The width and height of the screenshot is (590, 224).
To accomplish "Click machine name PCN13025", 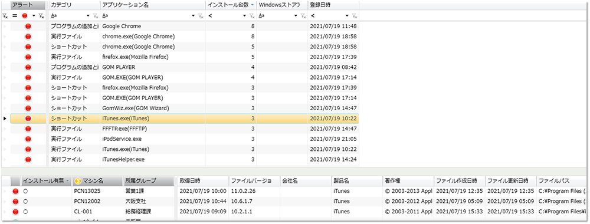I will [x=87, y=191].
